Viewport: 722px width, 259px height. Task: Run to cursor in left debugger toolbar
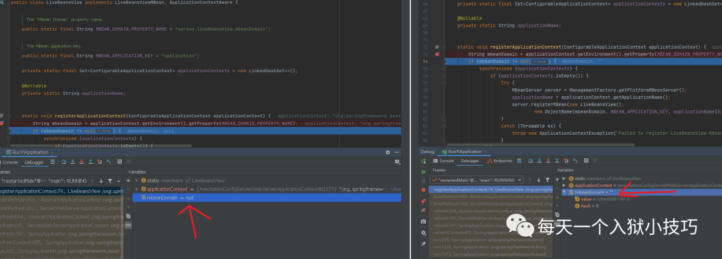coord(109,162)
